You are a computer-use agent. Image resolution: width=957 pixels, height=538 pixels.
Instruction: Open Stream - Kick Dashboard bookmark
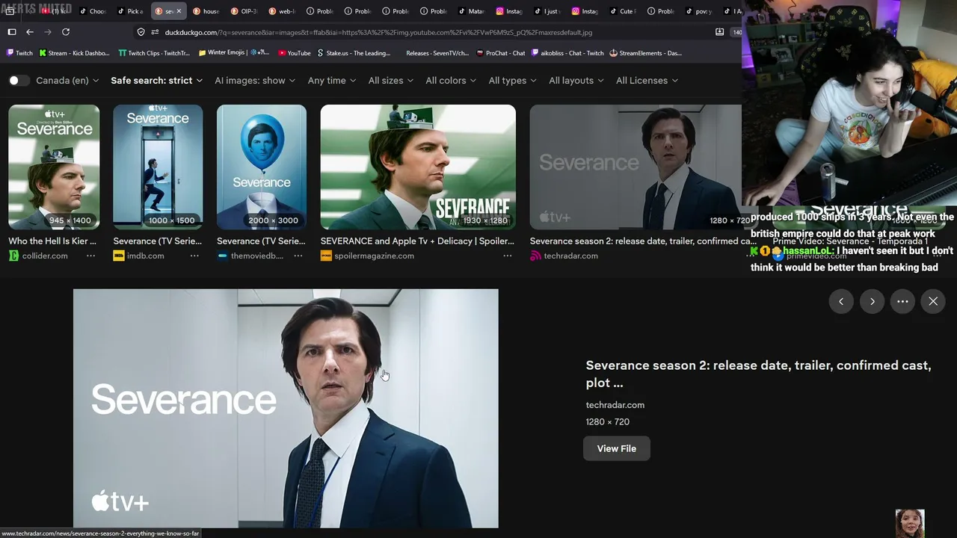(74, 53)
